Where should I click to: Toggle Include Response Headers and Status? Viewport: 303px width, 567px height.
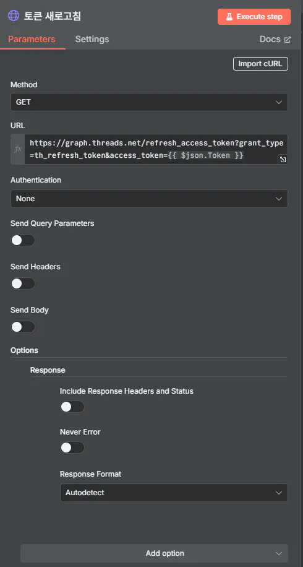coord(72,407)
